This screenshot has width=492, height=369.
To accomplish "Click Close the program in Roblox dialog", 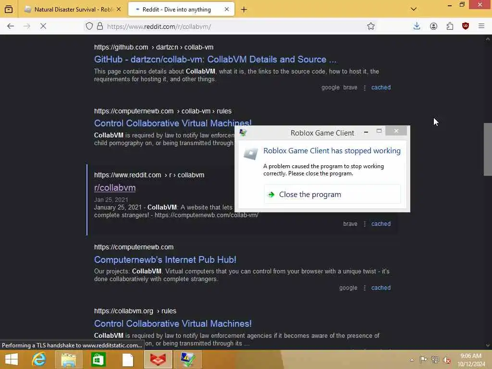I will (x=332, y=194).
